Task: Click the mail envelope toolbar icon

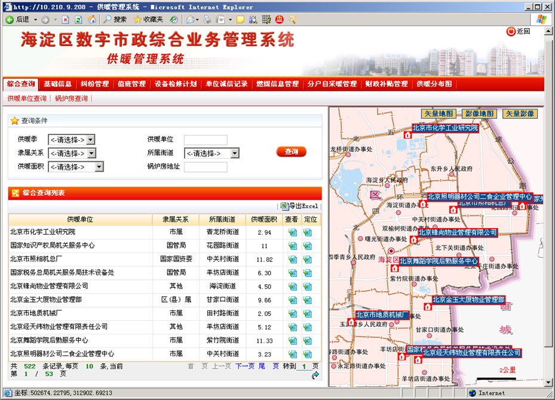Action: 191,20
